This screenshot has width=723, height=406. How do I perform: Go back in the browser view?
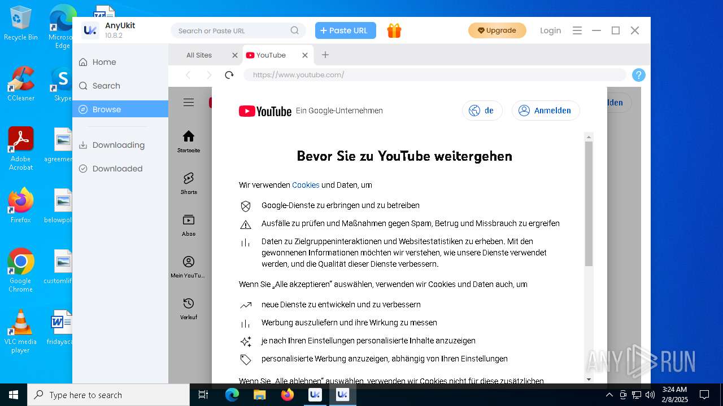tap(188, 75)
